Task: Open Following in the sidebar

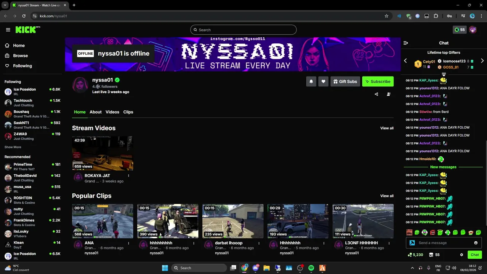Action: [18, 66]
